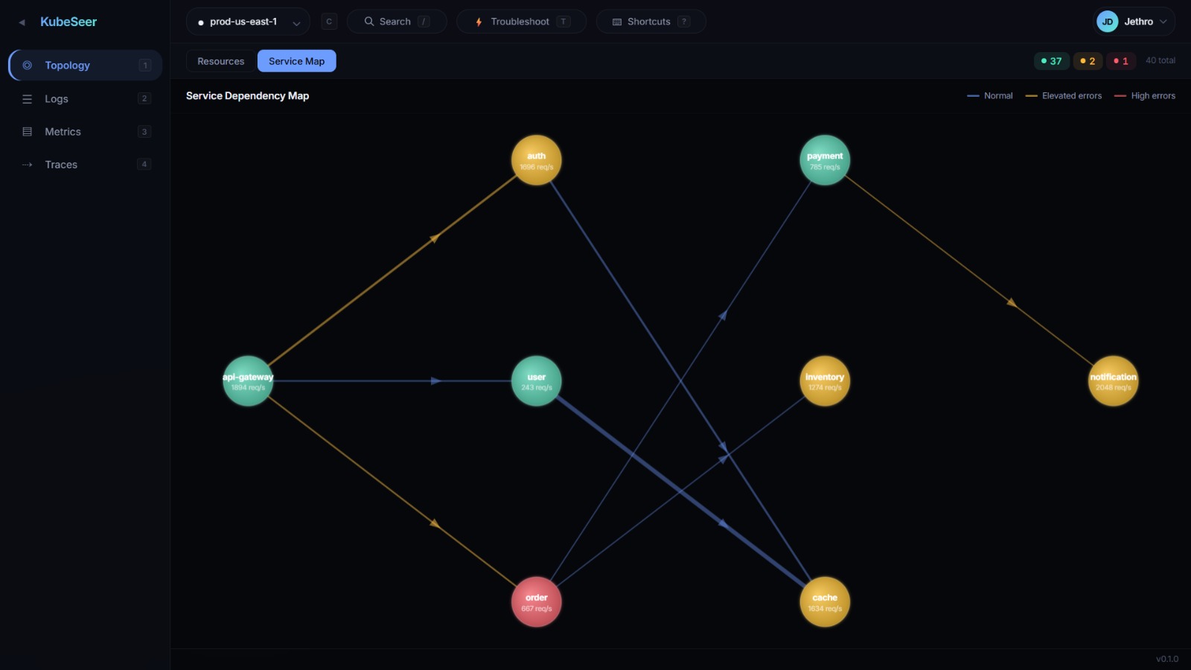
Task: Select the notification service node
Action: click(x=1113, y=381)
